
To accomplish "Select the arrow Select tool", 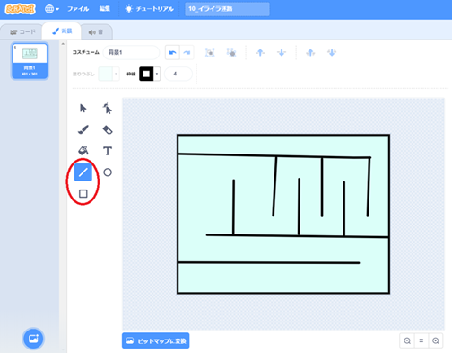I will (83, 108).
